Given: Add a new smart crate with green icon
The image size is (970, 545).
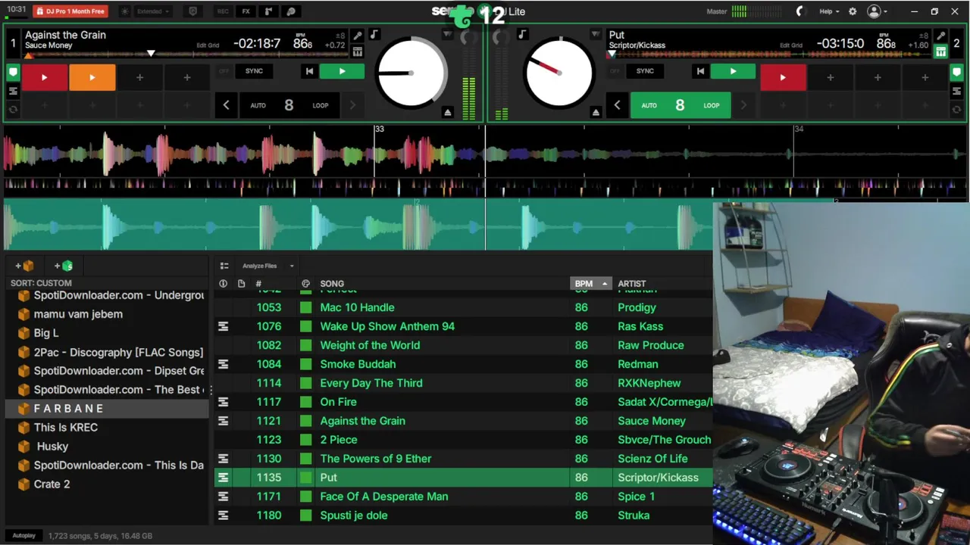Looking at the screenshot, I should click(x=64, y=266).
